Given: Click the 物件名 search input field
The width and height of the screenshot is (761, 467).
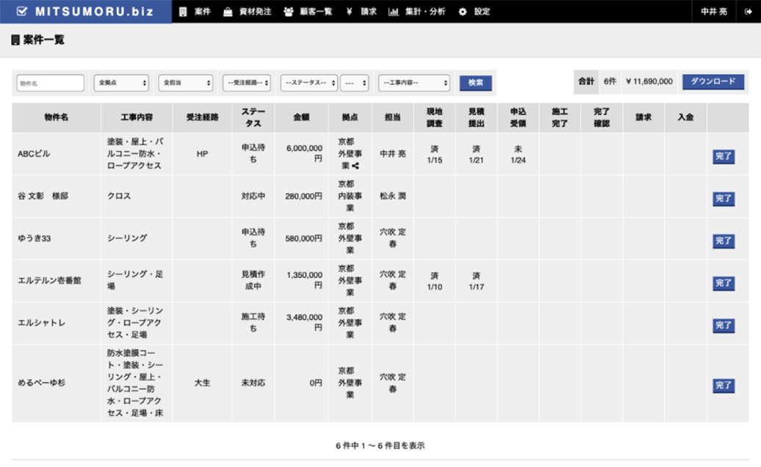Looking at the screenshot, I should click(x=49, y=83).
